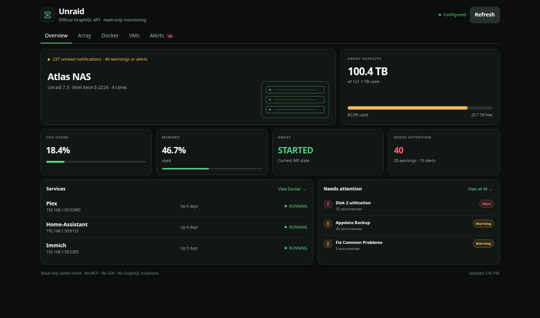Click the Alerts tab count badge
The image size is (540, 318).
(x=170, y=36)
